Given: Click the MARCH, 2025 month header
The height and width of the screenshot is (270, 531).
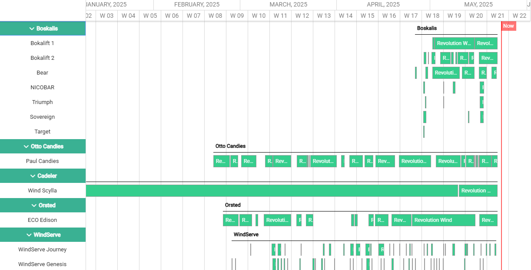Looking at the screenshot, I should [288, 5].
